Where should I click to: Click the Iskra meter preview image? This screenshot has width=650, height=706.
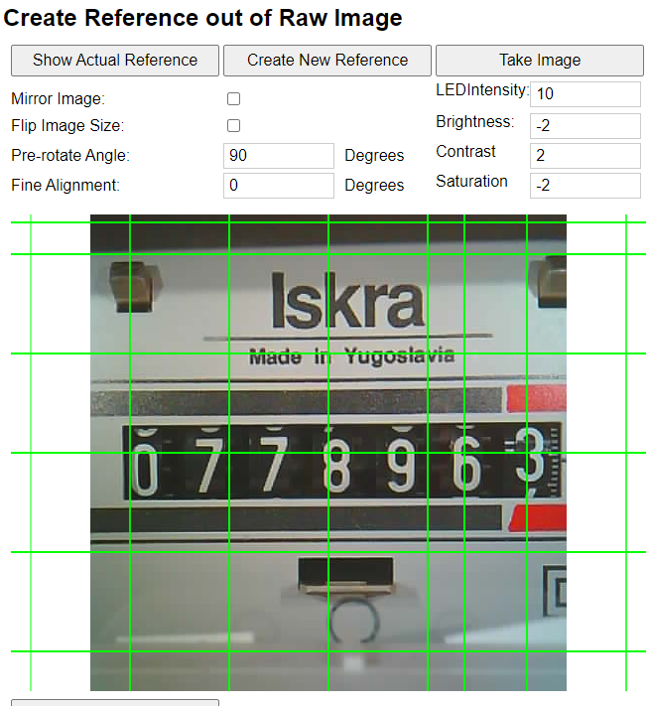pos(327,453)
